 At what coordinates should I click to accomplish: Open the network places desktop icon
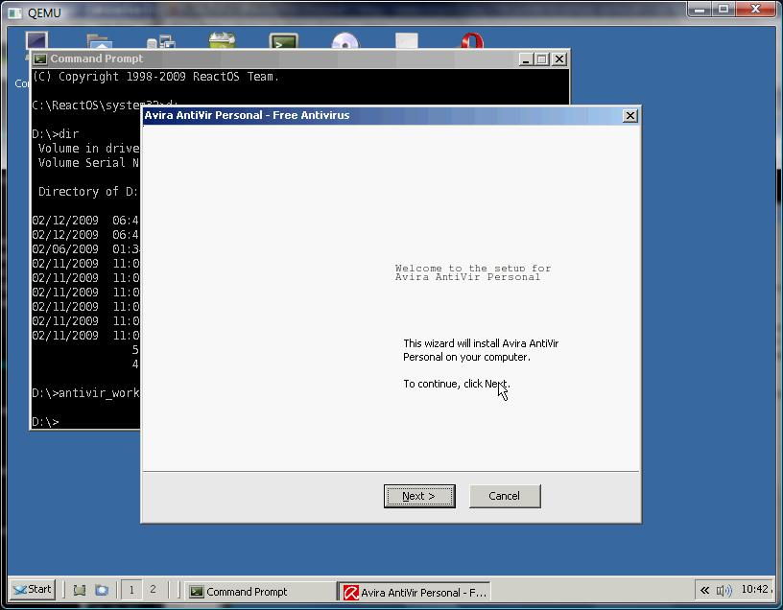click(161, 42)
